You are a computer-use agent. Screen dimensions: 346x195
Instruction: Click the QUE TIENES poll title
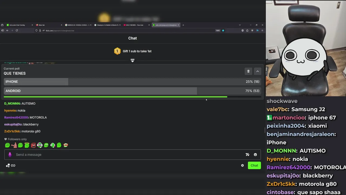tap(15, 73)
